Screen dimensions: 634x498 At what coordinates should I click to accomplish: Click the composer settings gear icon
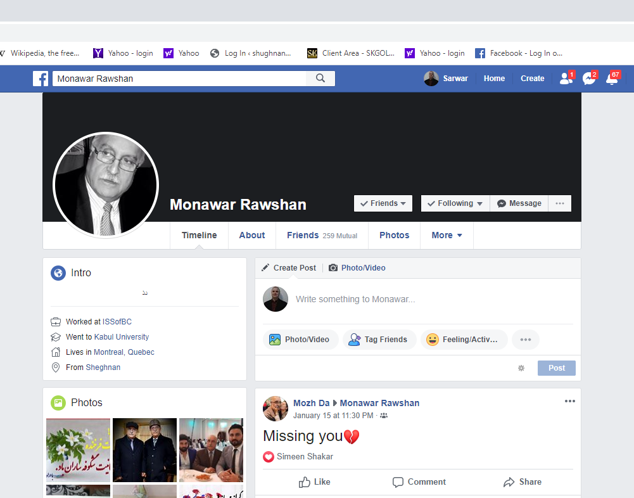(x=521, y=368)
